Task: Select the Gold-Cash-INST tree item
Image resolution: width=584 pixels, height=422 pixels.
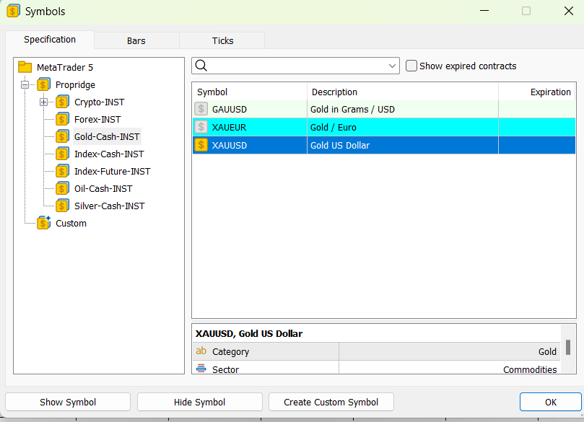Action: 107,136
